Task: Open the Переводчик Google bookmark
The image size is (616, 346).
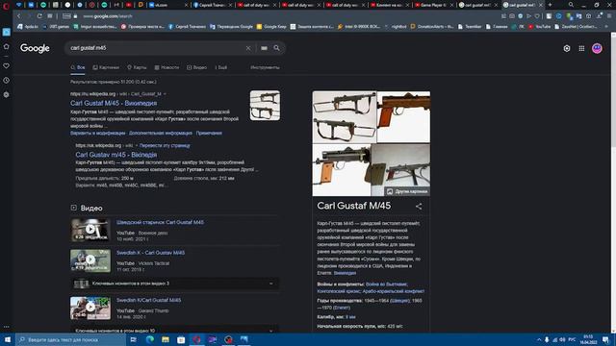Action: click(x=231, y=27)
